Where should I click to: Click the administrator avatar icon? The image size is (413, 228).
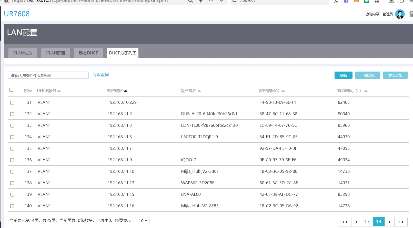point(400,14)
